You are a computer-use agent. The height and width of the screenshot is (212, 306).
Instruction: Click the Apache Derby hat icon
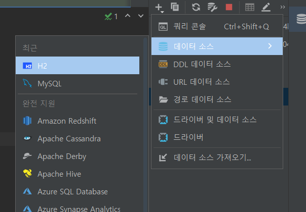pos(27,156)
